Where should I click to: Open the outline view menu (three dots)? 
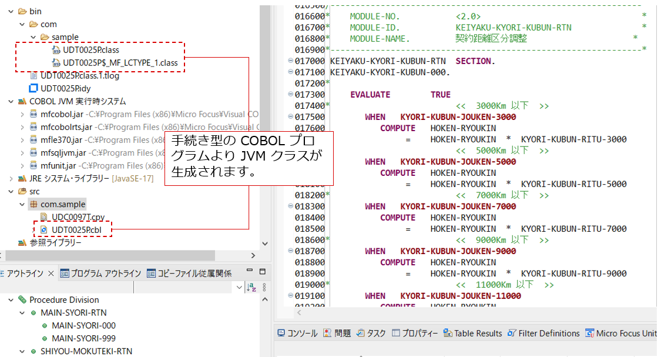(x=264, y=287)
